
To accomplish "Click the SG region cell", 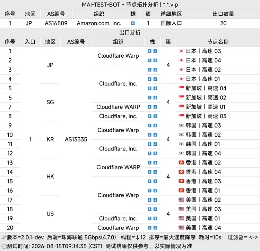I will click(50, 102).
